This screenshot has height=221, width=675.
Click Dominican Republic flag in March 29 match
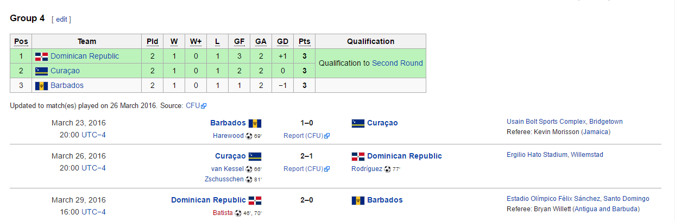click(x=255, y=200)
